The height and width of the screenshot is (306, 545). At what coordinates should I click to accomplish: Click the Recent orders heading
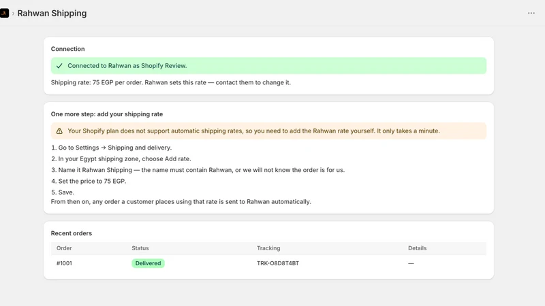(x=72, y=233)
